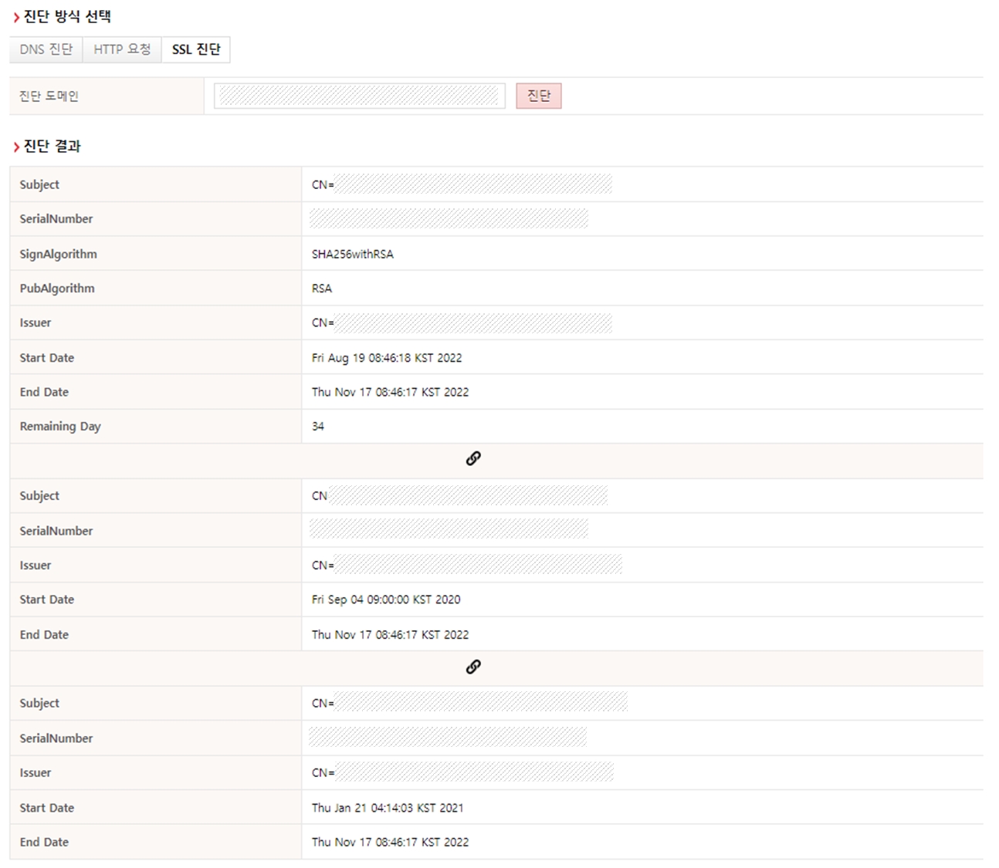Open the HTTP 요청 tab
999x868 pixels.
(122, 49)
